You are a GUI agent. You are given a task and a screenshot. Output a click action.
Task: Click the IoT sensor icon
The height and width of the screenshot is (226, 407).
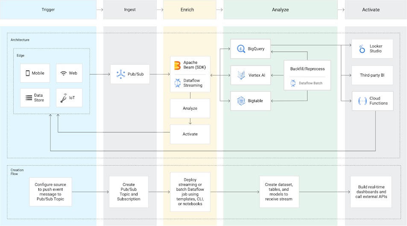[64, 98]
